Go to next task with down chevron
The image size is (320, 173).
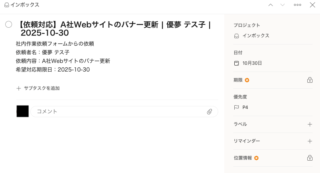[283, 5]
